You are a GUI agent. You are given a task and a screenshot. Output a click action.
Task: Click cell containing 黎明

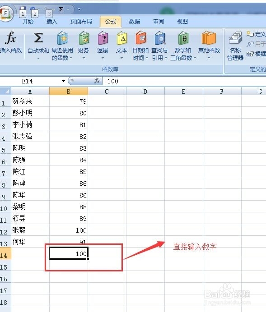coord(30,206)
